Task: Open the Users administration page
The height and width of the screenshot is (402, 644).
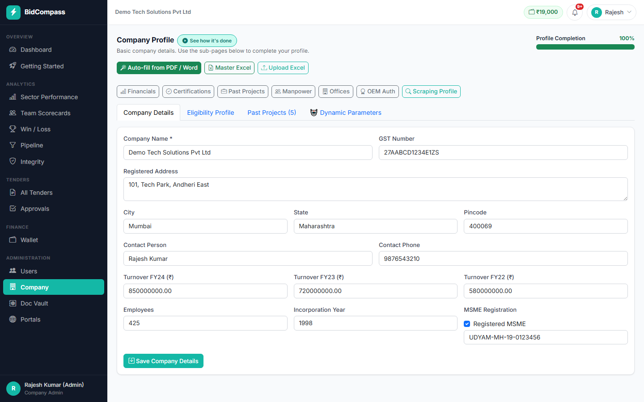Action: (54, 271)
